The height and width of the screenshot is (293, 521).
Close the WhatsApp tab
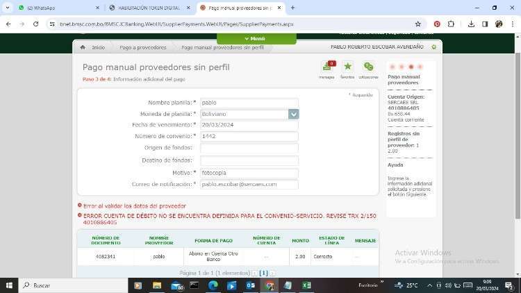coord(97,8)
